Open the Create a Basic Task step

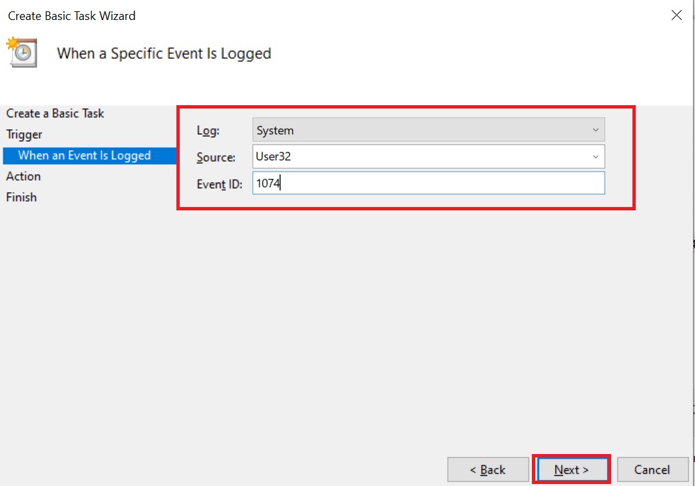tap(55, 113)
